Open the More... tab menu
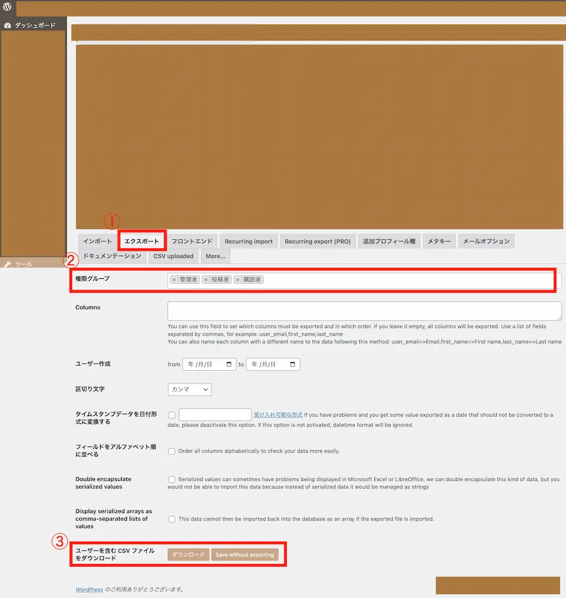The width and height of the screenshot is (566, 598). (x=215, y=256)
